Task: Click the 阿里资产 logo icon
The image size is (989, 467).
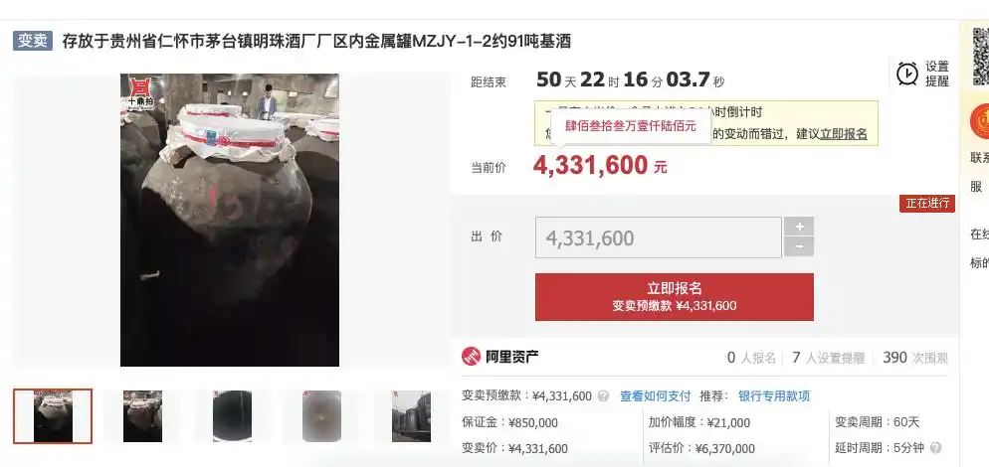Action: coord(472,357)
